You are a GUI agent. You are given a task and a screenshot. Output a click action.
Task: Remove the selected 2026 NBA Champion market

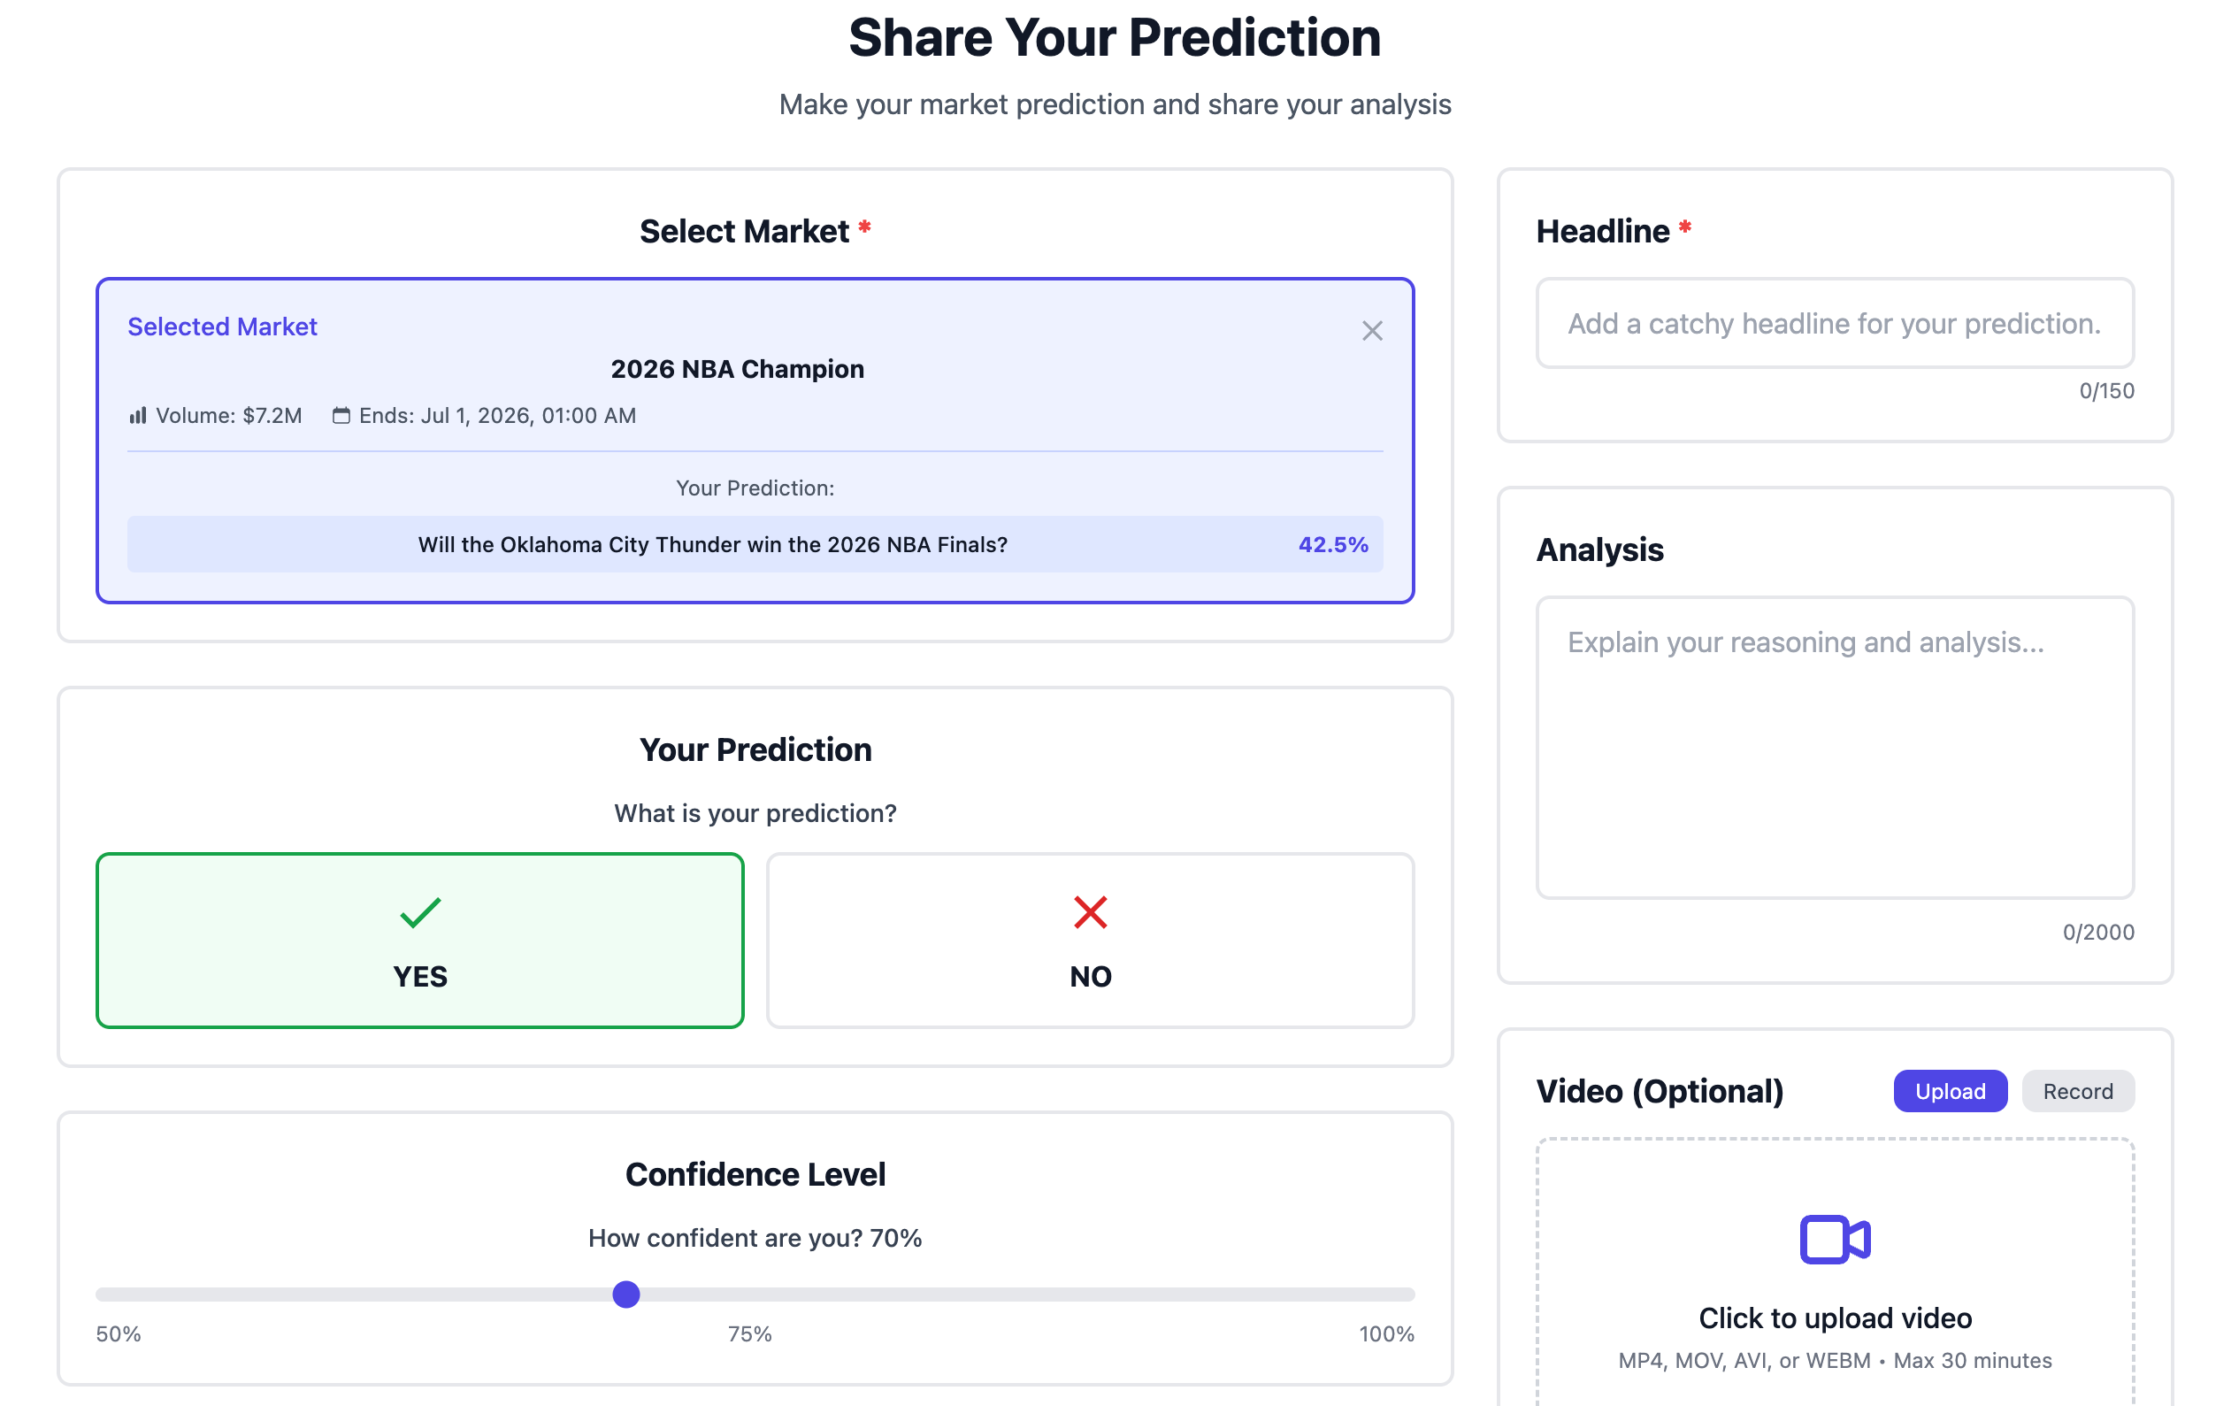click(x=1371, y=331)
